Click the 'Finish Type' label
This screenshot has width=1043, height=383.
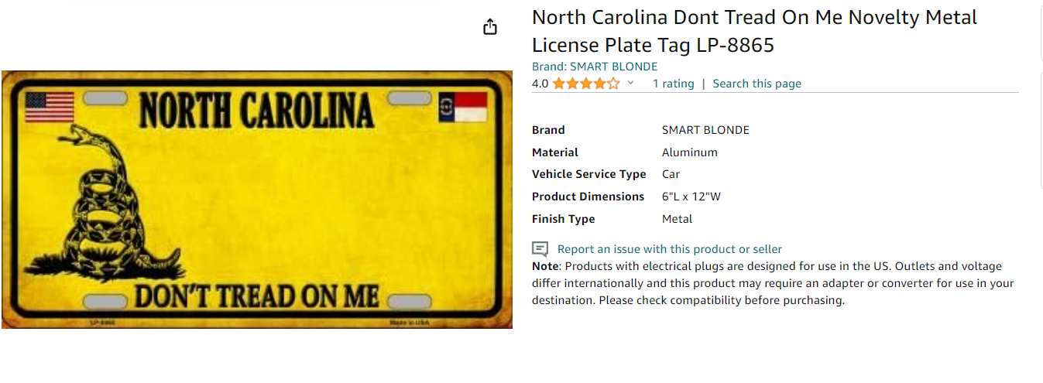(563, 219)
